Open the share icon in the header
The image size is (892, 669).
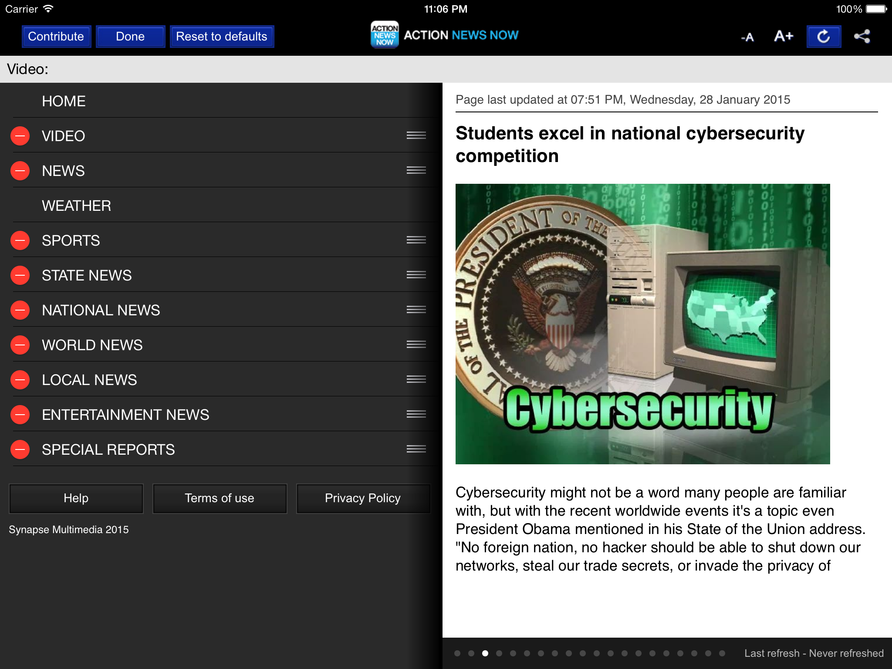click(862, 36)
